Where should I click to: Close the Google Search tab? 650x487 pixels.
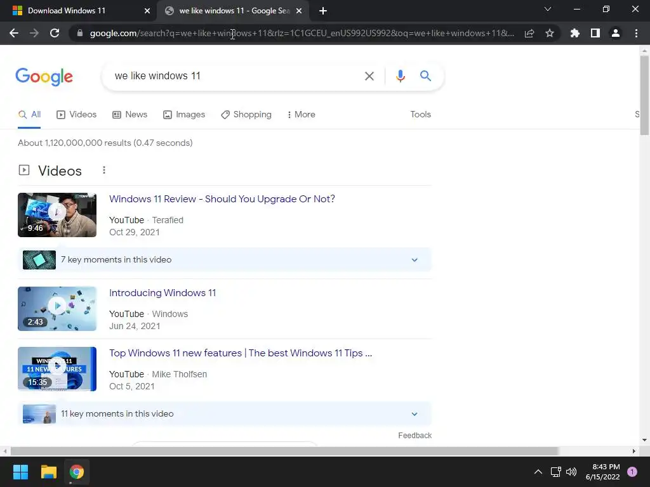299,11
